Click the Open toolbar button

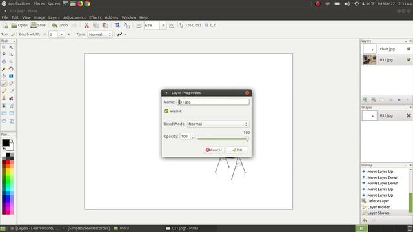19,25
